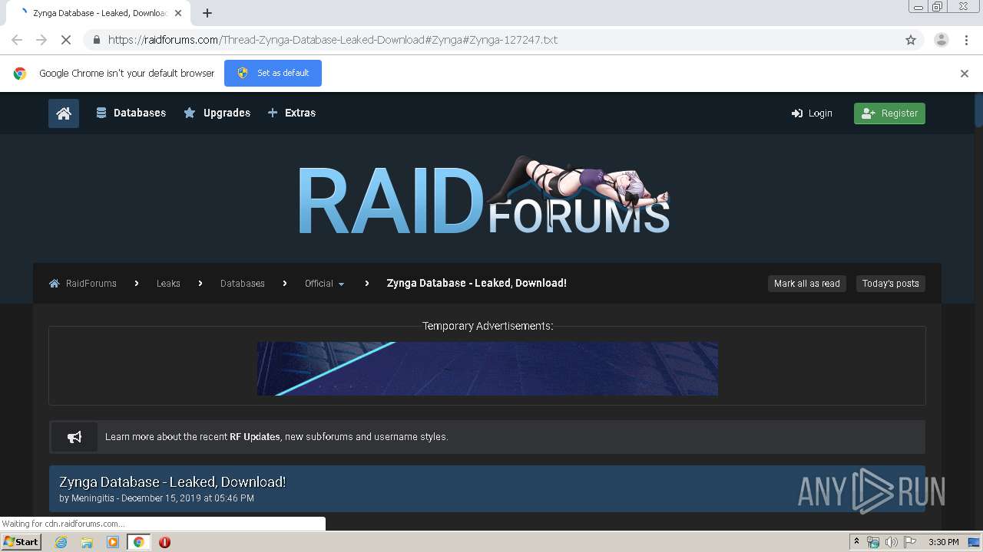This screenshot has height=552, width=983.
Task: Bookmark this page with star icon
Action: pyautogui.click(x=911, y=40)
